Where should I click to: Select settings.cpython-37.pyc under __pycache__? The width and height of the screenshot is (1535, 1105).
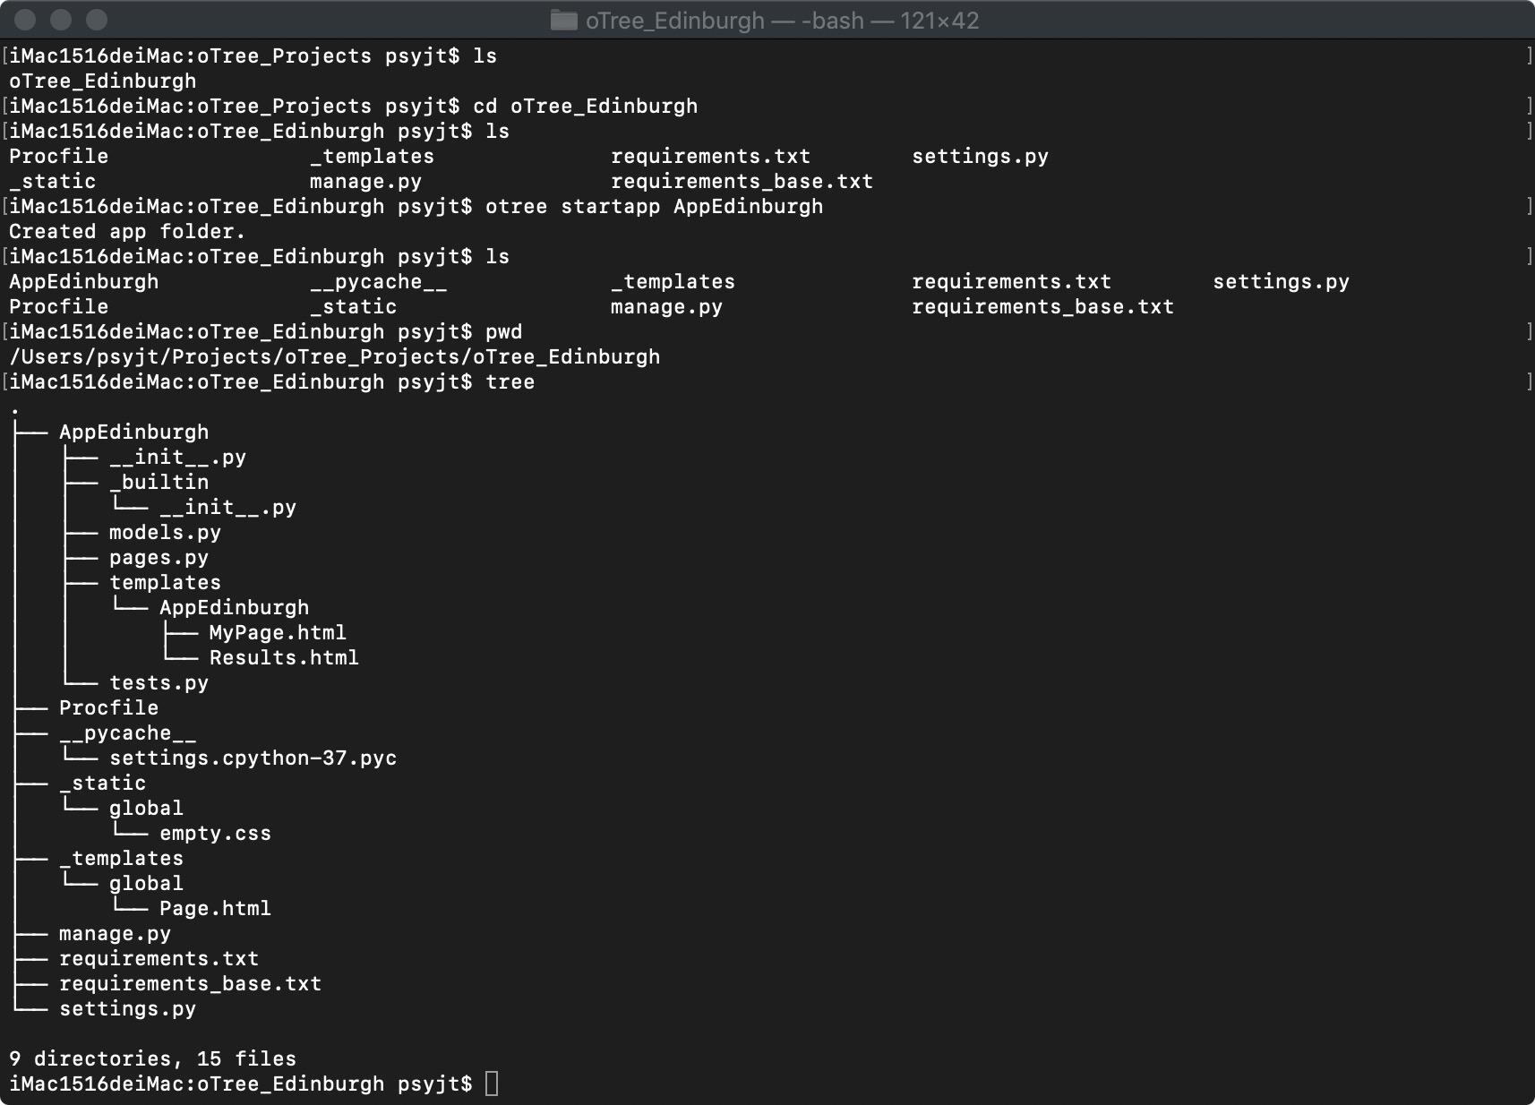click(x=253, y=758)
